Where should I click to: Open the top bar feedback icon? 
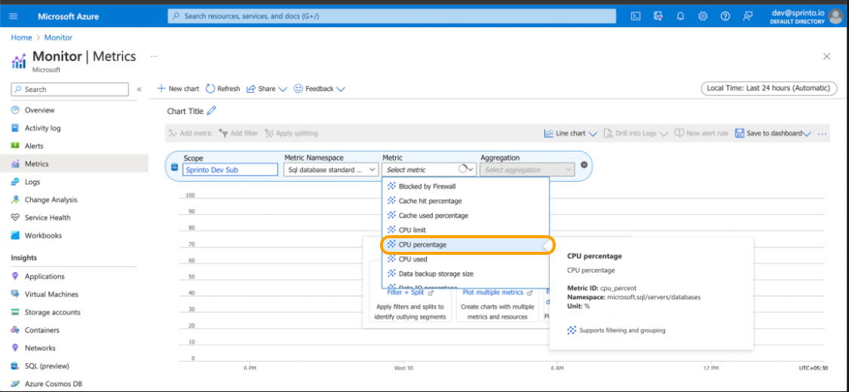tap(748, 17)
